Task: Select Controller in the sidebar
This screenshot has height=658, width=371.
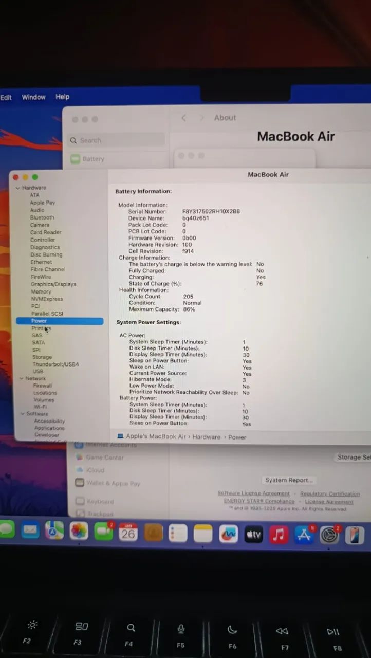Action: [x=43, y=240]
